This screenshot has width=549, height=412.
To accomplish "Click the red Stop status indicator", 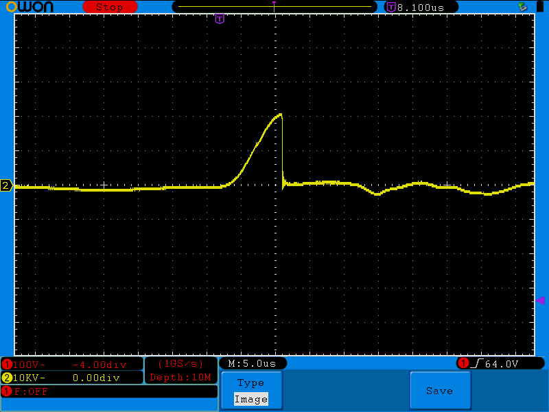I will point(110,7).
